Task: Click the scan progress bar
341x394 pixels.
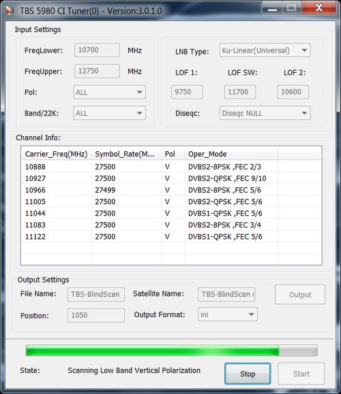Action: 171,350
